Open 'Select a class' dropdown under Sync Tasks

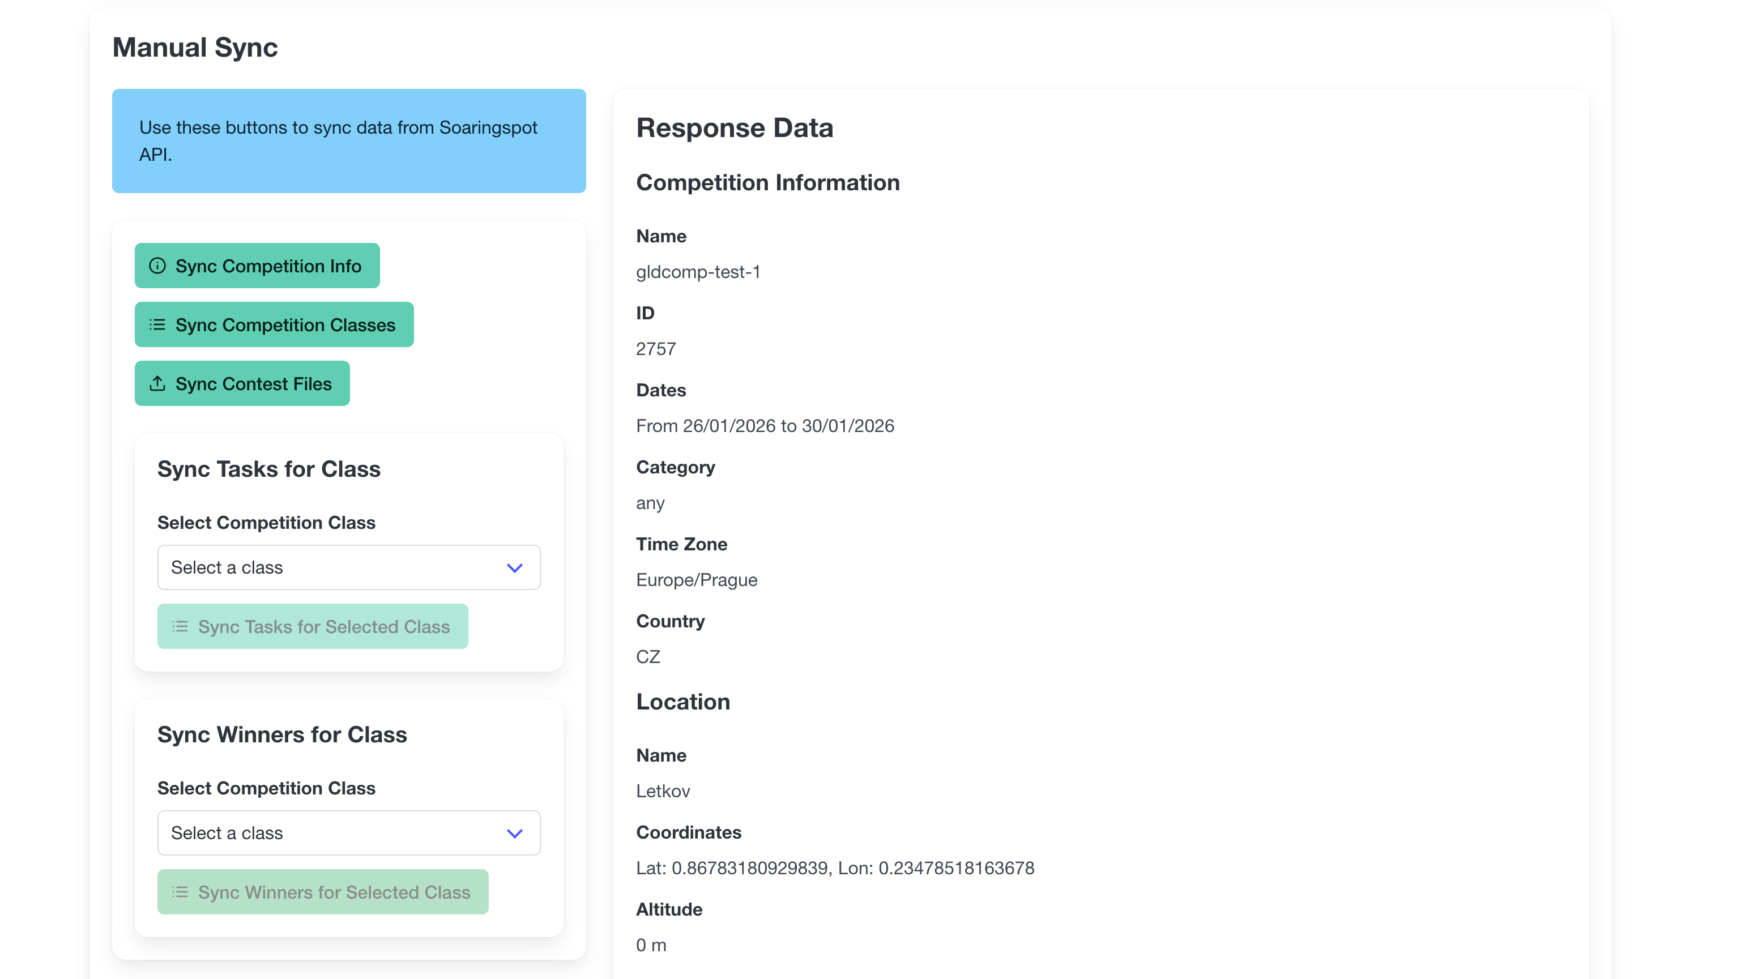tap(331, 567)
